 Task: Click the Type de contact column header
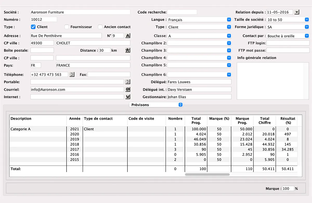[98, 119]
